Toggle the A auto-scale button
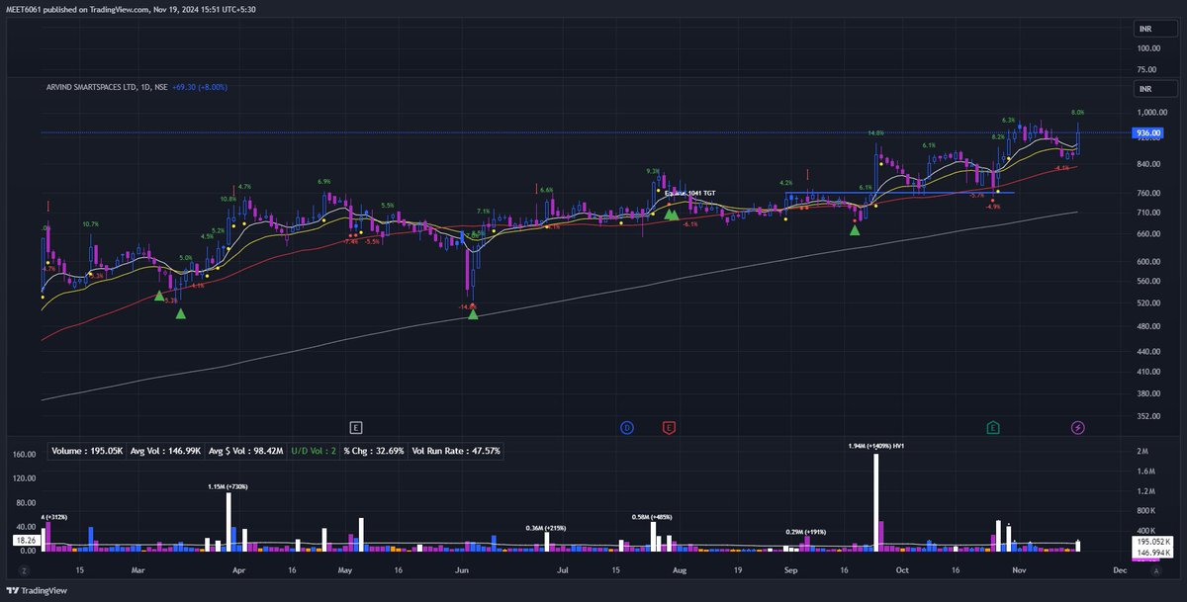The height and width of the screenshot is (602, 1187). pos(1158,571)
